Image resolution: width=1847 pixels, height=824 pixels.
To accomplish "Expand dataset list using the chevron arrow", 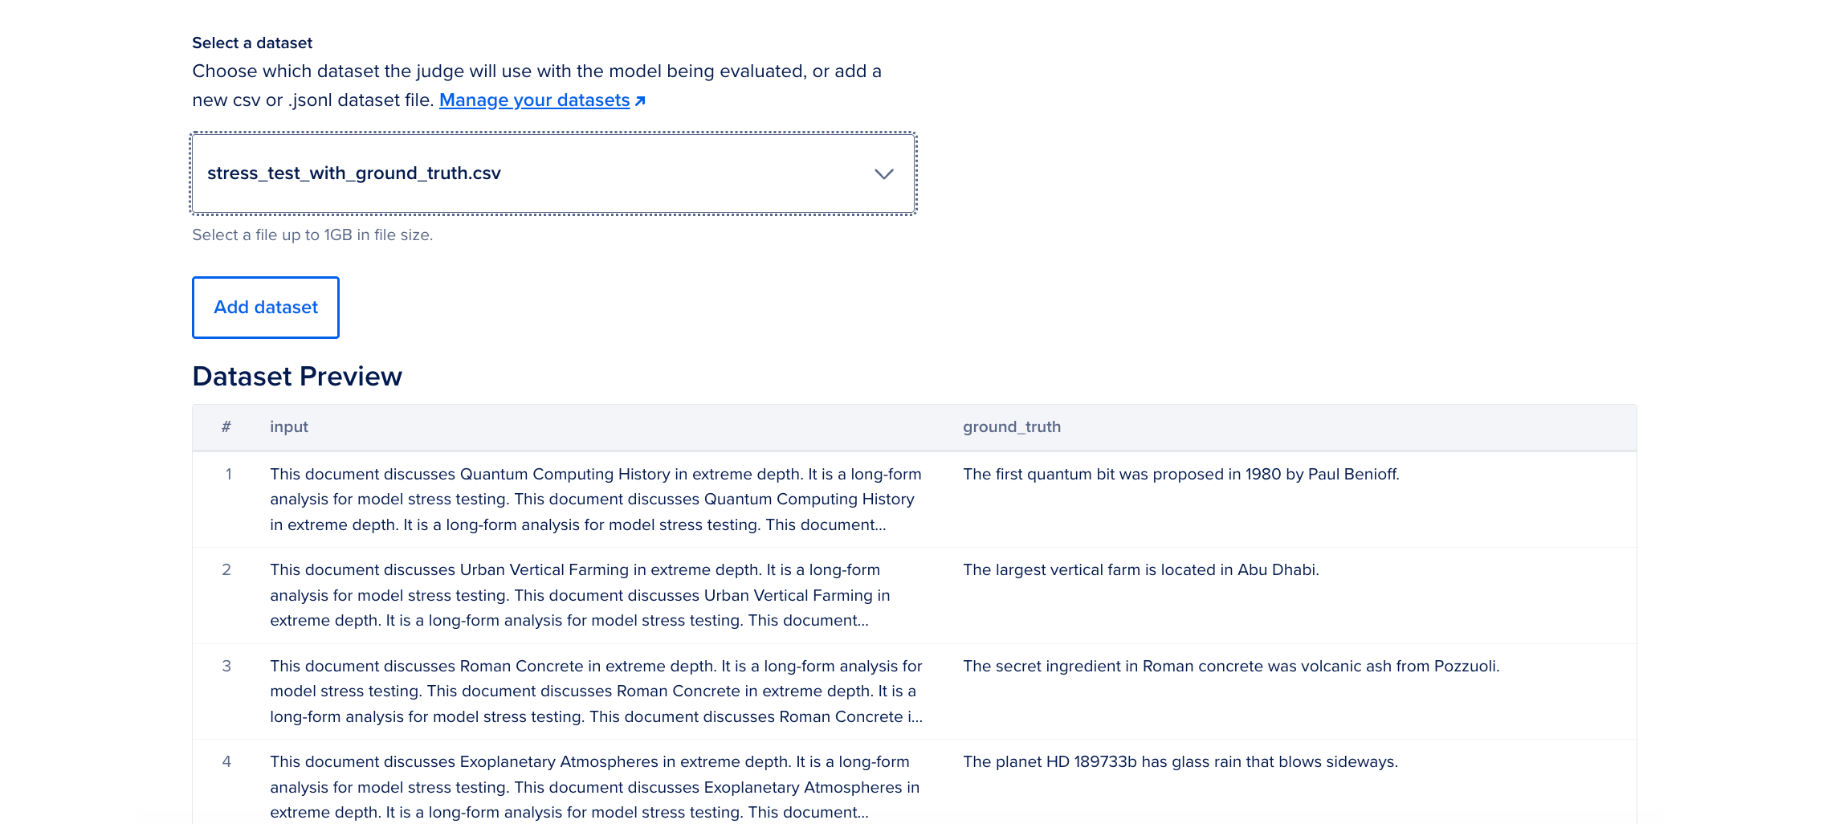I will [x=883, y=174].
